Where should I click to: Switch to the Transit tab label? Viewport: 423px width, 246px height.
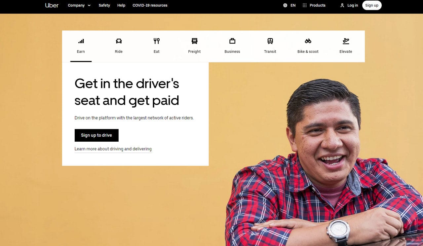click(x=270, y=52)
